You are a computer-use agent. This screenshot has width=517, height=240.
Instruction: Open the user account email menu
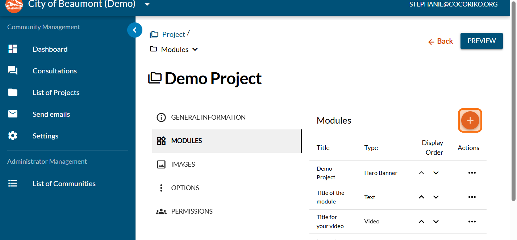click(453, 5)
